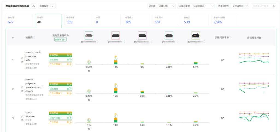This screenshot has height=132, width=280.
Task: Expand the 对比项 流量份额 dropdown
Action: point(166,6)
